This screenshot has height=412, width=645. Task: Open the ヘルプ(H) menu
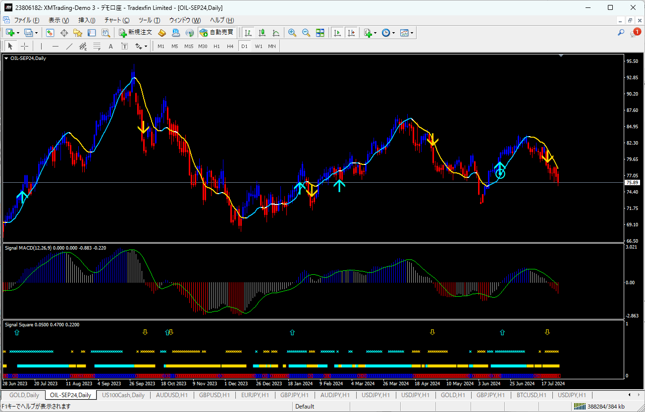point(221,20)
